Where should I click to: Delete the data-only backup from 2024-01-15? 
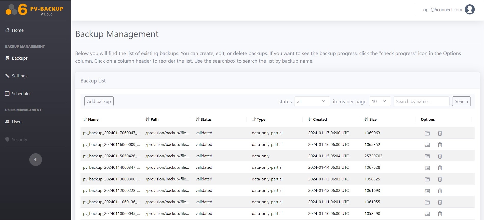click(440, 156)
